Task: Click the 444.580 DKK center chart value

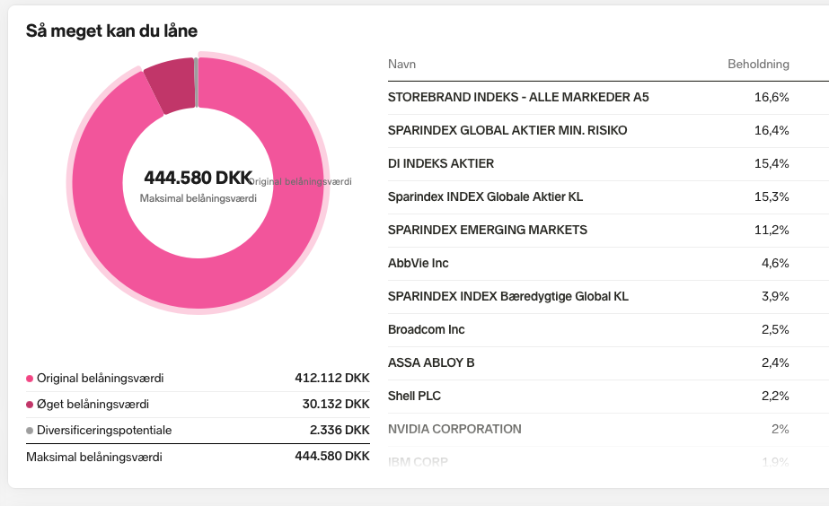Action: click(198, 178)
